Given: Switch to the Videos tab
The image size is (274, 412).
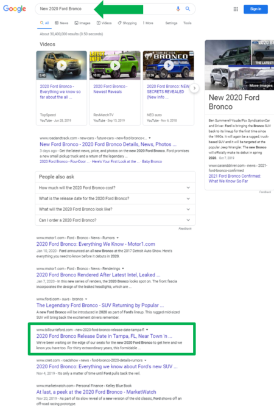Looking at the screenshot, I should coord(104,23).
